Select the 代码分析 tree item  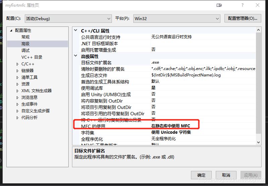point(29,117)
